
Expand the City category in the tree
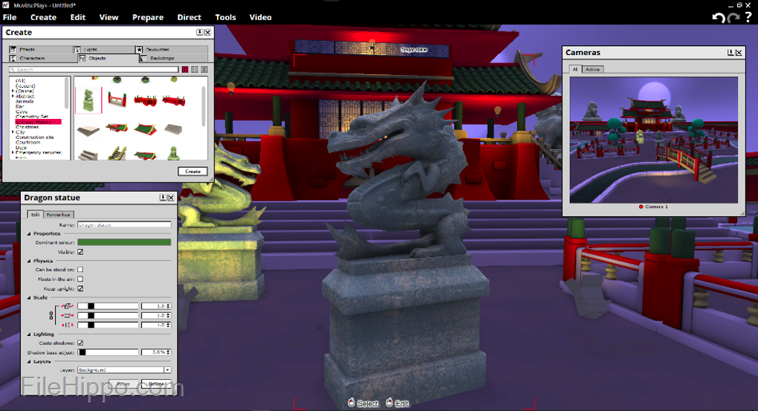coord(13,132)
